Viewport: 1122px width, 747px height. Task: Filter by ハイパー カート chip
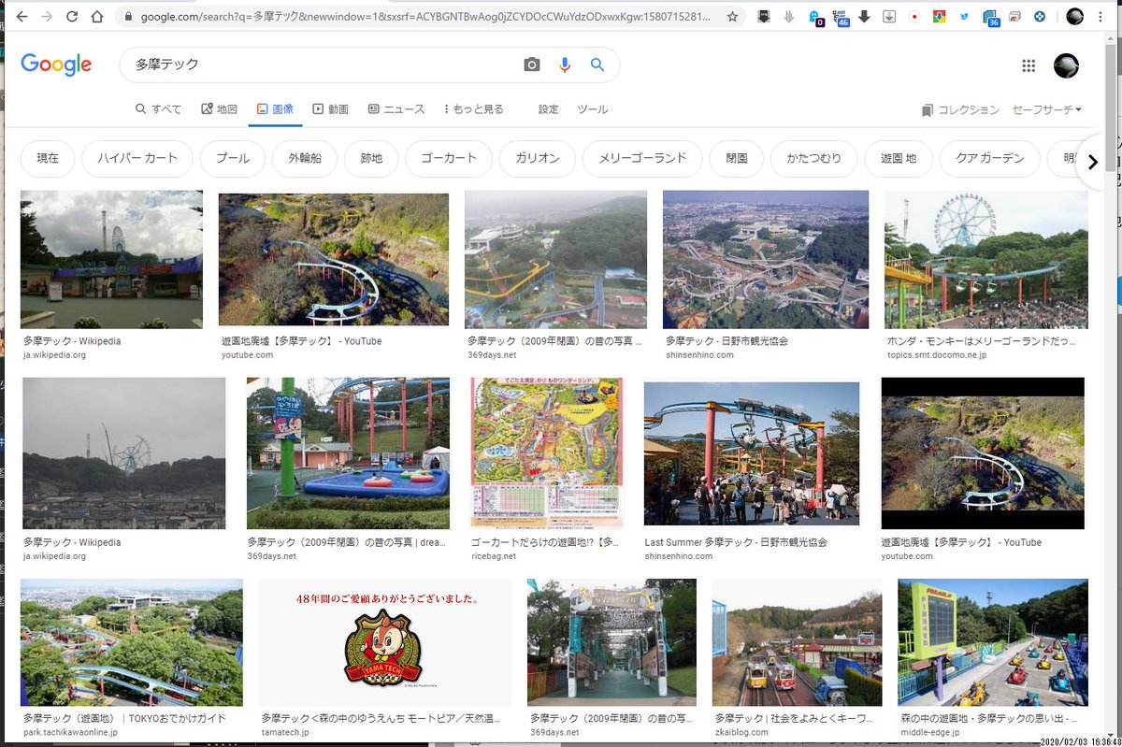pyautogui.click(x=137, y=158)
